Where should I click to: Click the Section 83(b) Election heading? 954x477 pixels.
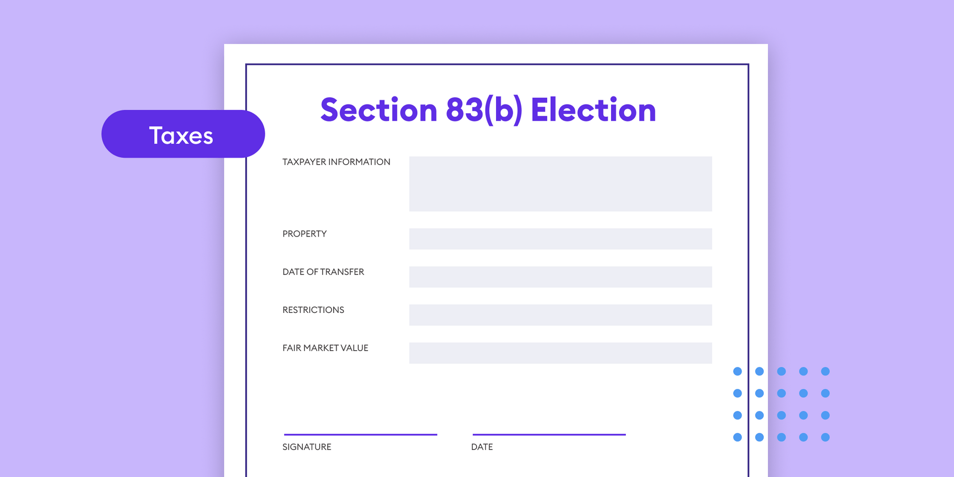tap(488, 110)
